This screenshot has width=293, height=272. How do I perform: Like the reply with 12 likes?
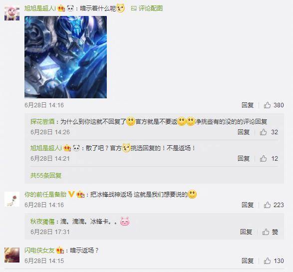click(x=263, y=158)
